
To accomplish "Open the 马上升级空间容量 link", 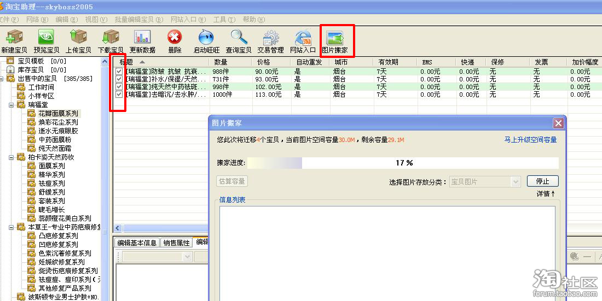I will pos(530,139).
